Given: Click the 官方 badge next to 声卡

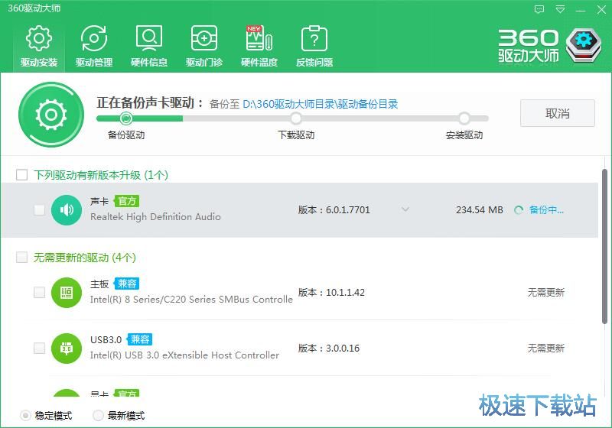Looking at the screenshot, I should pos(127,201).
